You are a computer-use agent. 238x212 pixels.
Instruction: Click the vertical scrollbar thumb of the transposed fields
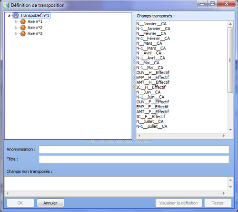pyautogui.click(x=230, y=60)
